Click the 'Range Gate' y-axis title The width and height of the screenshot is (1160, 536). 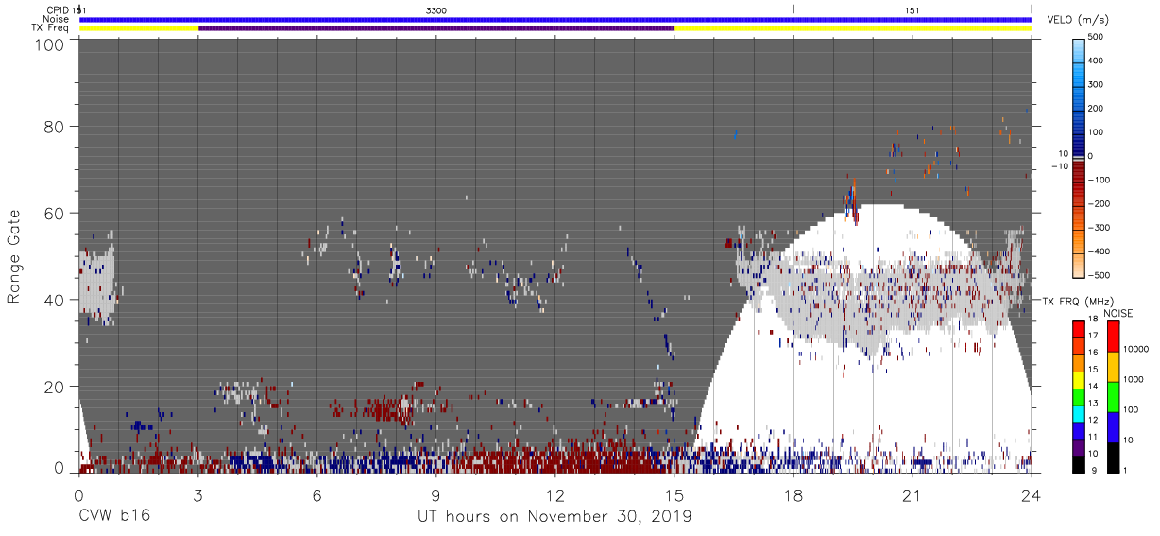pyautogui.click(x=14, y=256)
